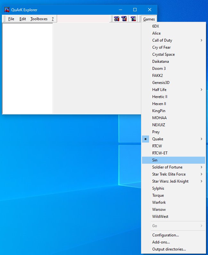Pick MOHAA from the menu
Viewport: 208px width, 255px height.
(173, 118)
